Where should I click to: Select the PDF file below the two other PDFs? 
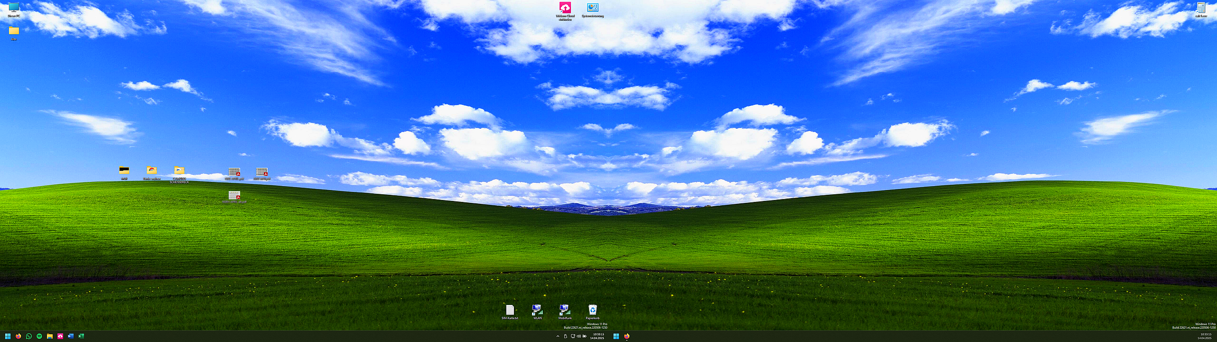point(234,197)
